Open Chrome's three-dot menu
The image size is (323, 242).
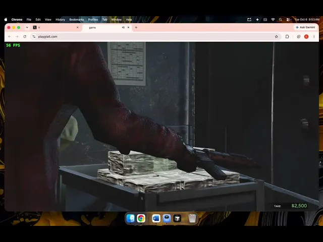tap(314, 37)
